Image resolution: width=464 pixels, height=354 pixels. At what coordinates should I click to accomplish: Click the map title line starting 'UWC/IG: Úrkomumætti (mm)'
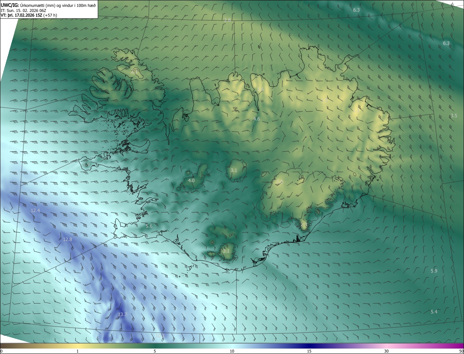[48, 5]
